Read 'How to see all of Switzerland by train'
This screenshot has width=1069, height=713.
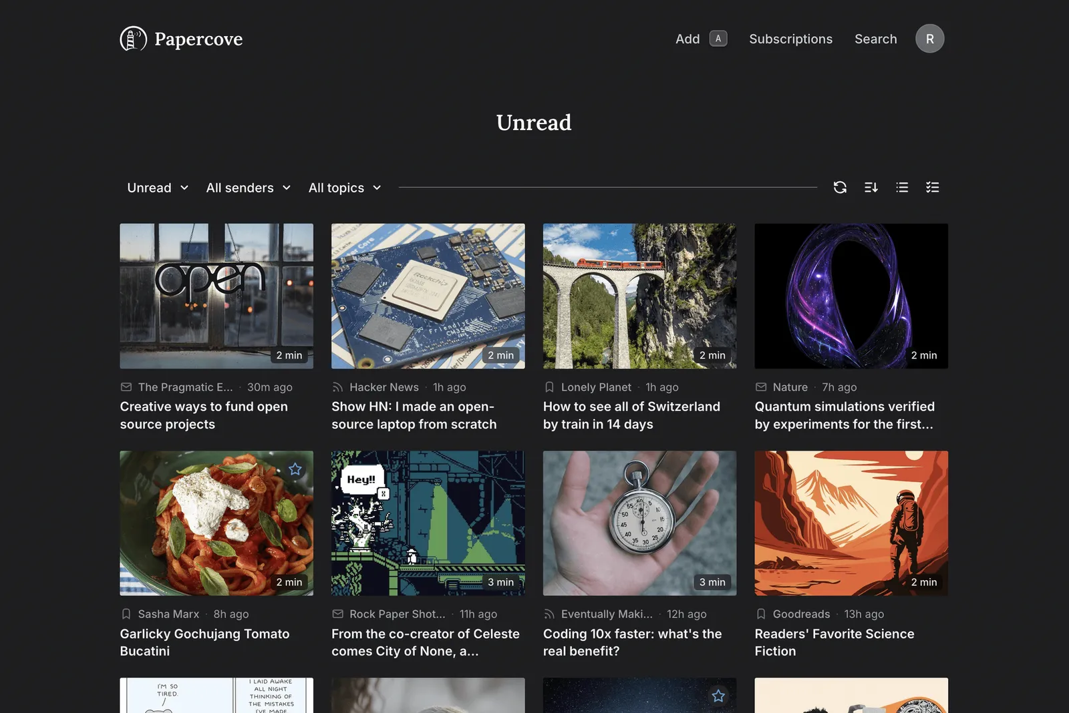point(631,415)
